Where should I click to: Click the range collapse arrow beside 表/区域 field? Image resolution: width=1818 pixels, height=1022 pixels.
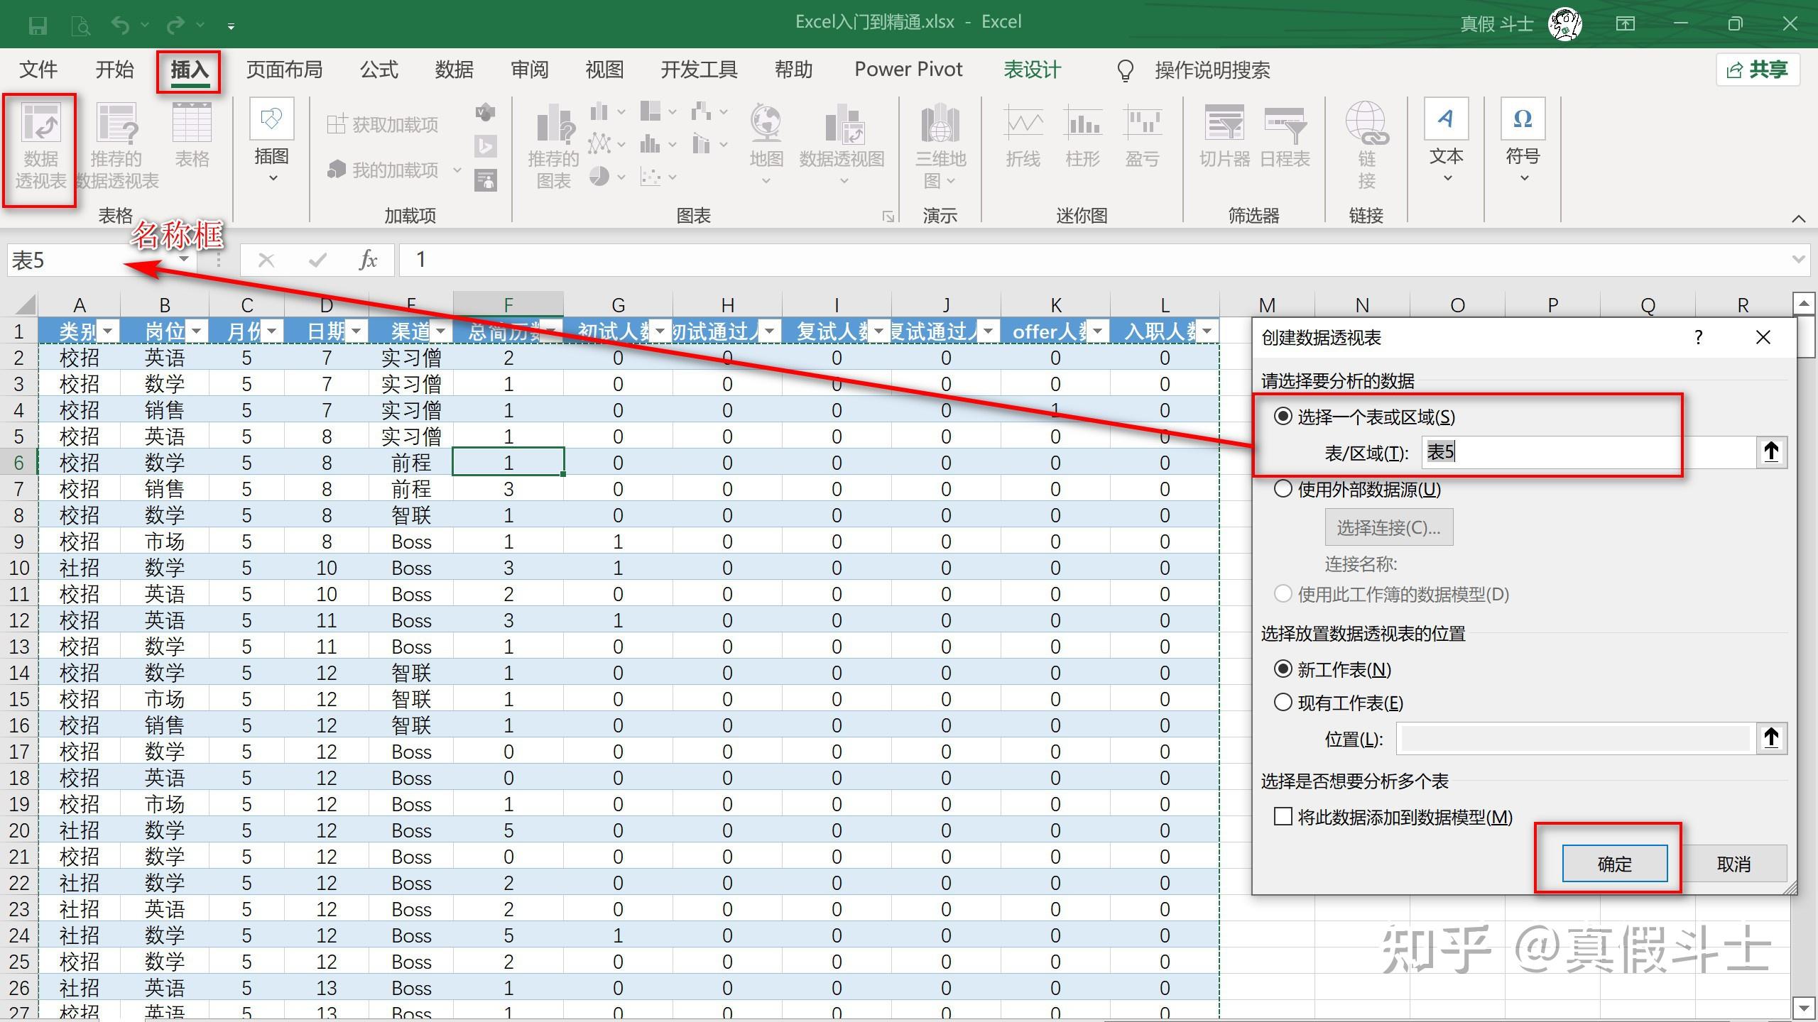(1771, 452)
